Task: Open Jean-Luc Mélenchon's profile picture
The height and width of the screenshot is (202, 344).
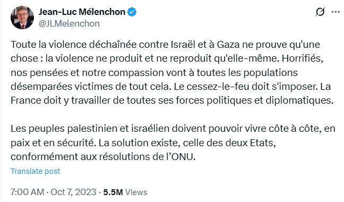Action: coord(22,18)
